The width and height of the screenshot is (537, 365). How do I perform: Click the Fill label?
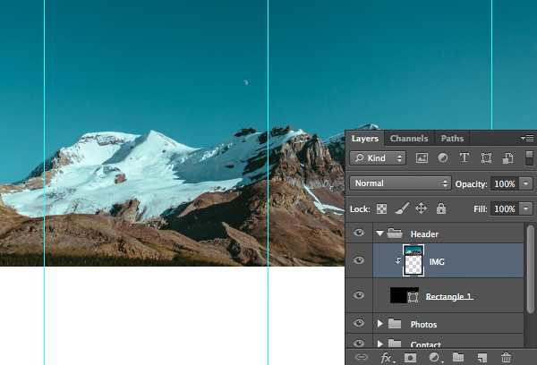coord(481,208)
